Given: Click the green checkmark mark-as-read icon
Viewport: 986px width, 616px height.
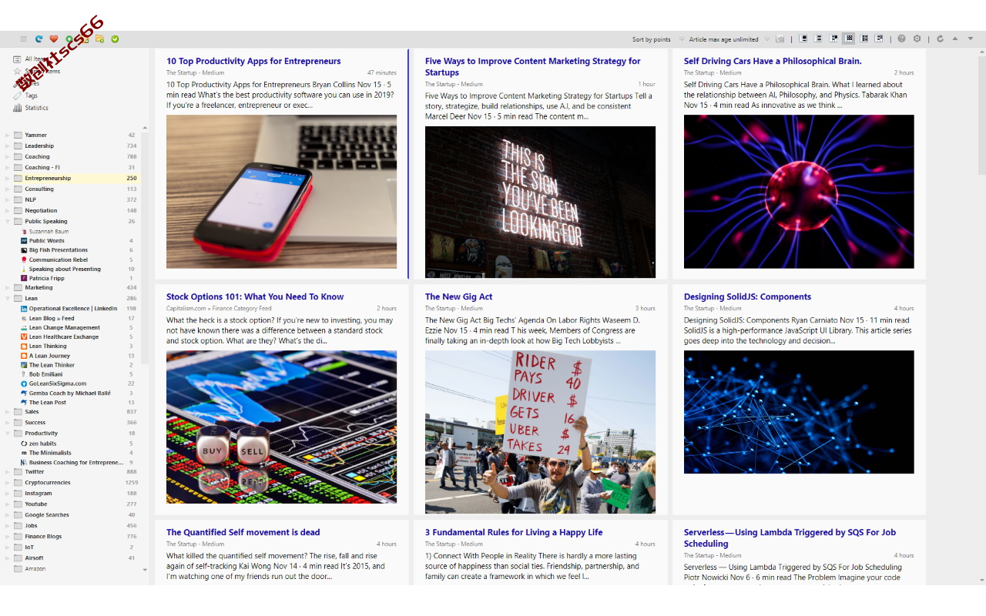Looking at the screenshot, I should click(115, 39).
